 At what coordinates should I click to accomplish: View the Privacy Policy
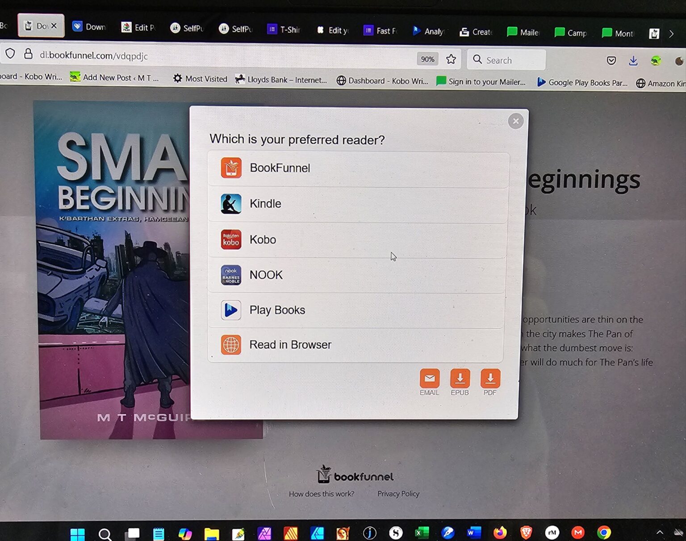coord(398,493)
